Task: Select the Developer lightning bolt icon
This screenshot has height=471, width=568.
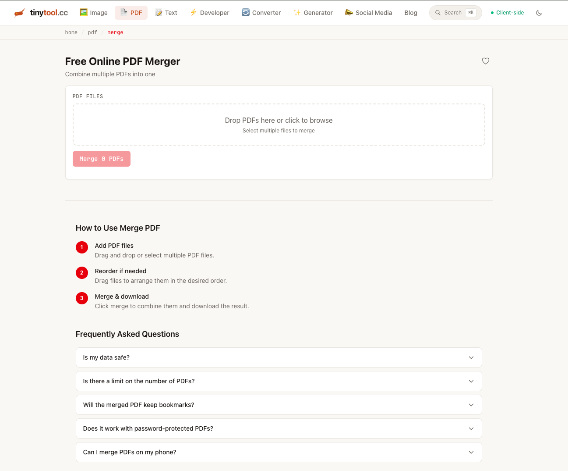Action: [x=193, y=12]
